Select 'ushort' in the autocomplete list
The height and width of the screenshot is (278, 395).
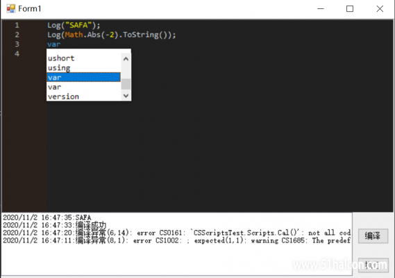click(83, 58)
